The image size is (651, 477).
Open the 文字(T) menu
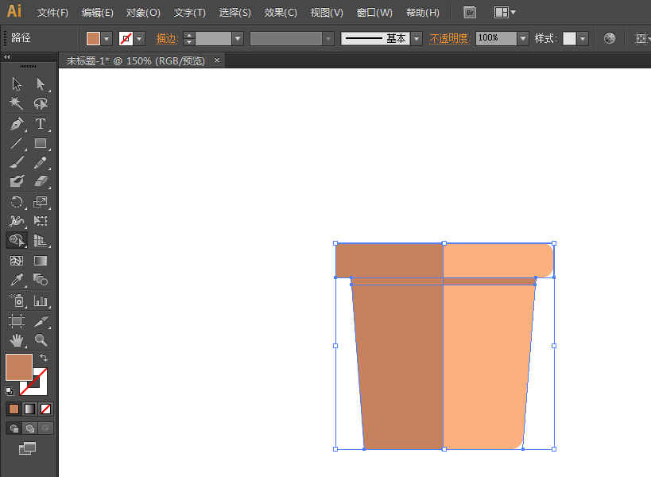coord(189,13)
